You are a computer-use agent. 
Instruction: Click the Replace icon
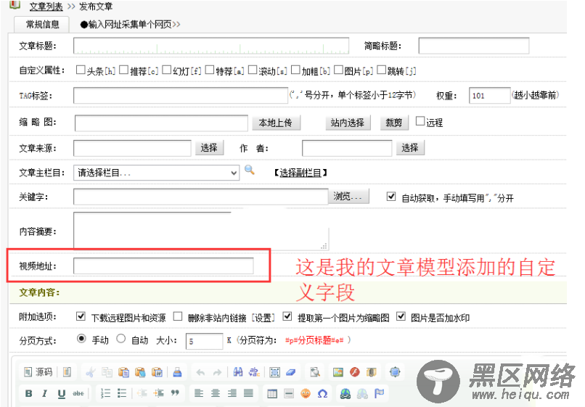(x=255, y=372)
